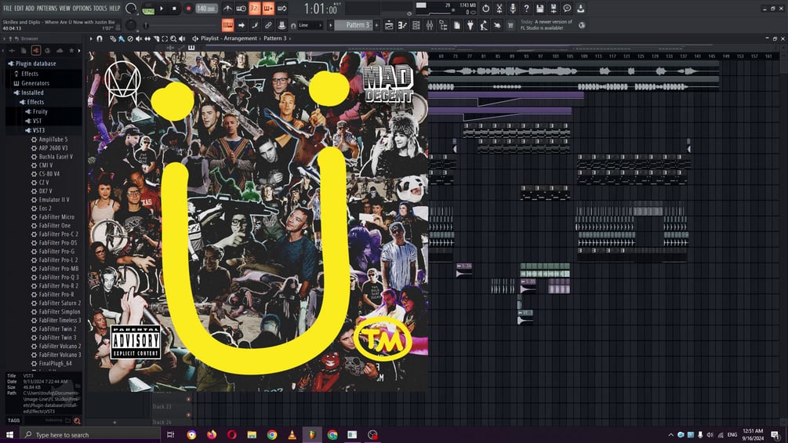788x443 pixels.
Task: Open the PATTERNS menu
Action: click(47, 8)
